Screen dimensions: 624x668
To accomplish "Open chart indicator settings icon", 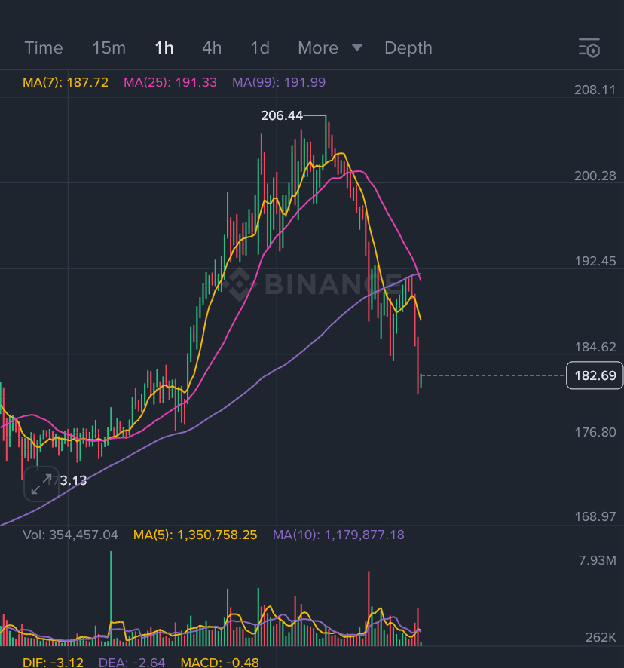I will (589, 47).
